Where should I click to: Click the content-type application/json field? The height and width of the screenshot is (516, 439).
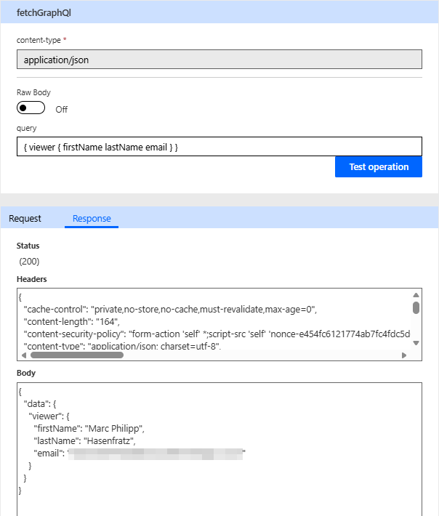tap(219, 60)
